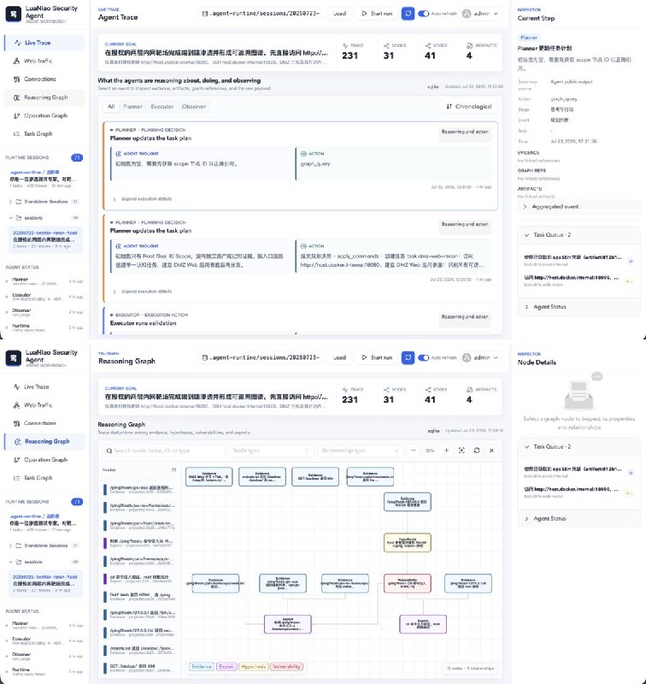Open Reasoning Graph menu item in Reasoning Graph window

tap(44, 441)
